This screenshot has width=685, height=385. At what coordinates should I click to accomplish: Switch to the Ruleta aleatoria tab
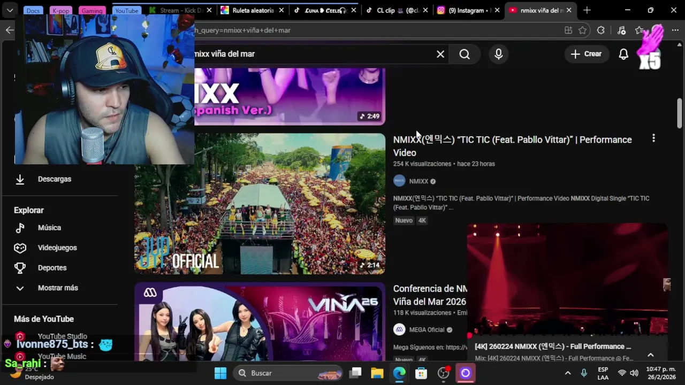[x=253, y=10]
